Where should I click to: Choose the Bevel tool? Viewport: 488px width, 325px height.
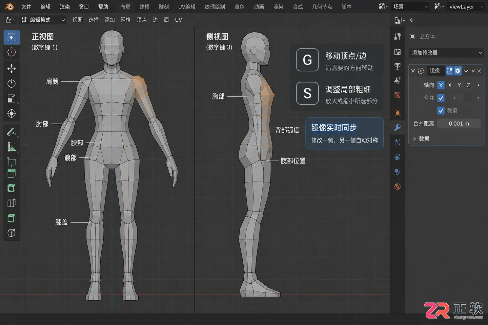pyautogui.click(x=12, y=203)
